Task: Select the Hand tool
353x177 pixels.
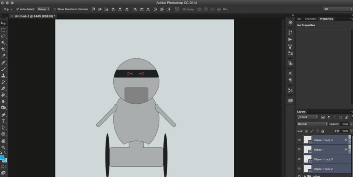Action: 4,141
